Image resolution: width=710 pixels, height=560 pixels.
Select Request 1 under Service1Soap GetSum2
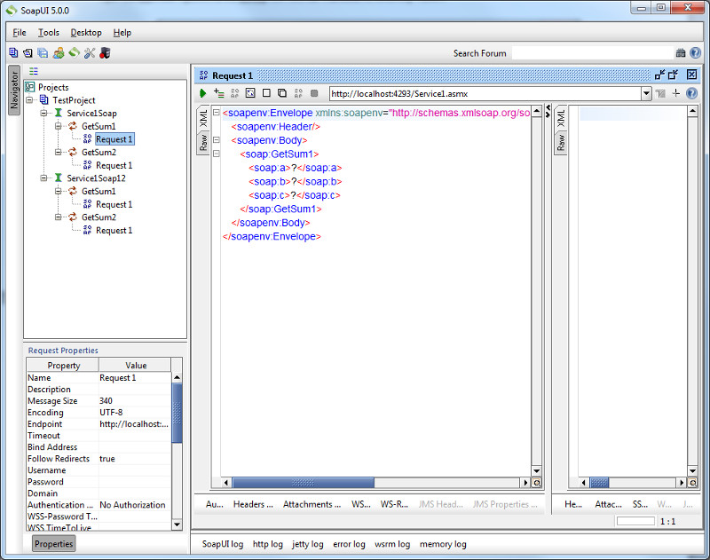click(114, 165)
